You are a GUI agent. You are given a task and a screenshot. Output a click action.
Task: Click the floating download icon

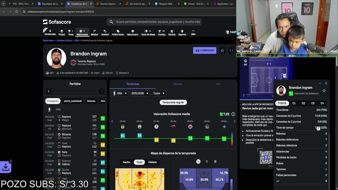6,167
